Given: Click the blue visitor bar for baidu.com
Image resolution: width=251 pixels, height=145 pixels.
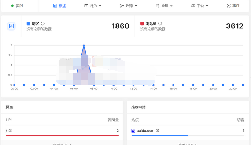Looking at the screenshot, I should tap(160, 136).
